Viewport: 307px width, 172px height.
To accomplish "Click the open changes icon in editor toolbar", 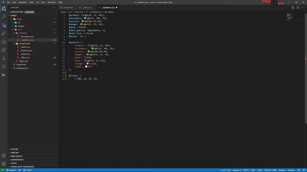I will (293, 8).
